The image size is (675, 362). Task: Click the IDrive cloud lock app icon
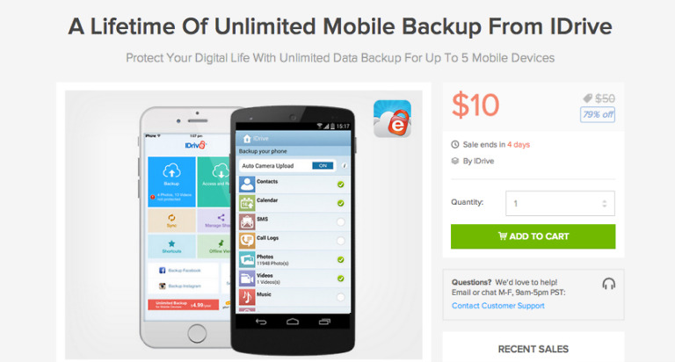pyautogui.click(x=392, y=119)
